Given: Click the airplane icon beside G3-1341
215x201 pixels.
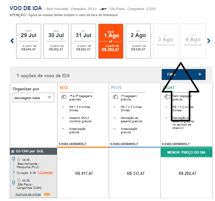Looking at the screenshot, I should [12, 151].
